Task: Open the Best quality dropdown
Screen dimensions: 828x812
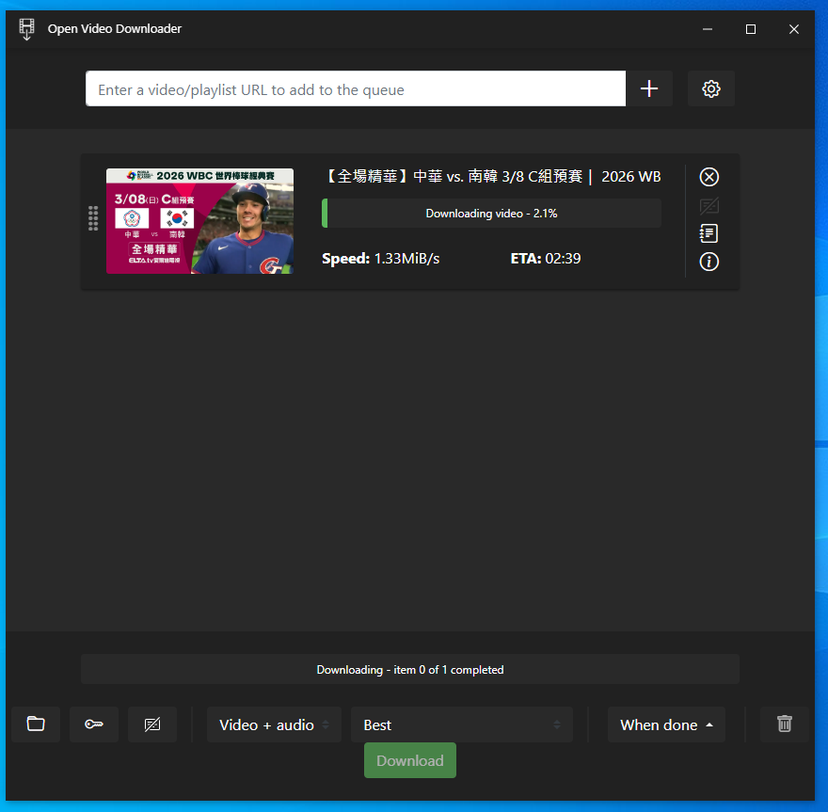Action: 461,724
